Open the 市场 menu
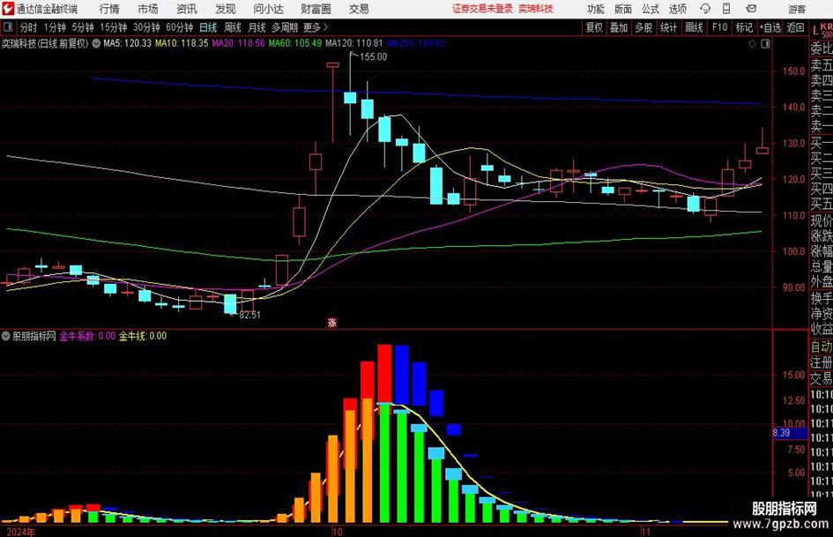This screenshot has height=537, width=833. [148, 9]
